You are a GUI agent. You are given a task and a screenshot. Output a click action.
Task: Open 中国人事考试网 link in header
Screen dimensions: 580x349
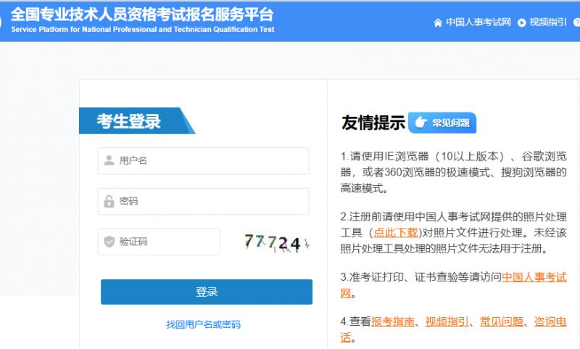tap(478, 22)
